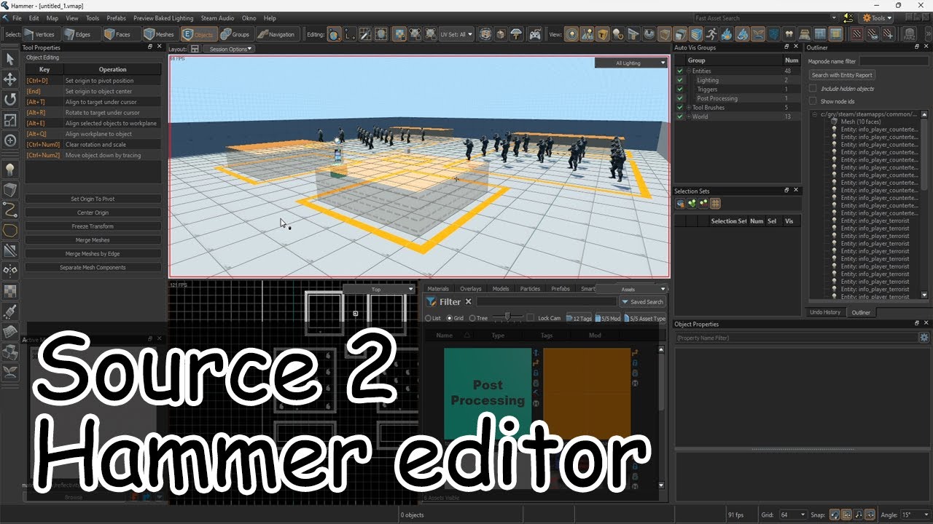This screenshot has height=524, width=933.
Task: Click the gamepad icon in toolbar
Action: 535,34
